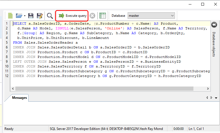Expand the open file dropdown arrow
The height and width of the screenshot is (133, 220).
(25, 16)
